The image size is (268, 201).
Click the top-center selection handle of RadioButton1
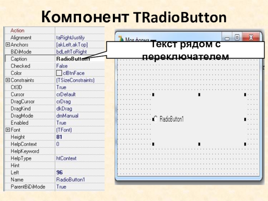(199, 94)
